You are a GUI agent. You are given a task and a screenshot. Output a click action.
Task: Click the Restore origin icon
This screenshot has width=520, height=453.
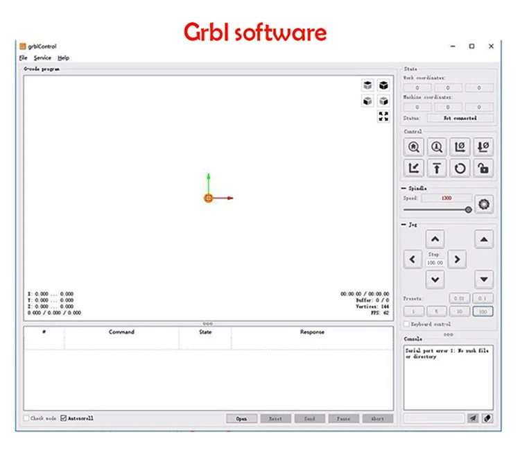[x=413, y=169]
